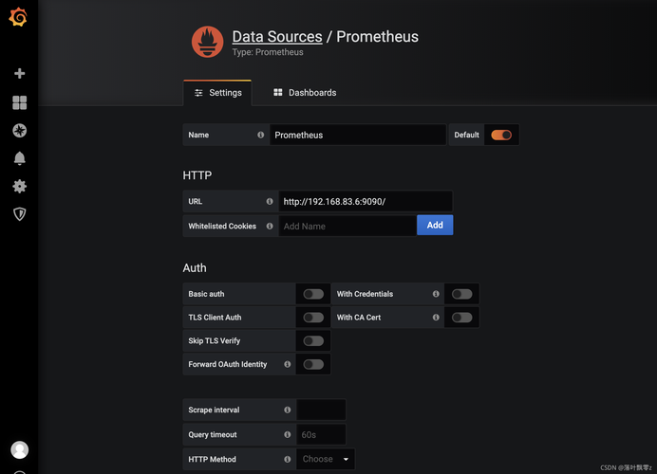The height and width of the screenshot is (474, 657).
Task: Click the info icon next to URL
Action: [x=270, y=201]
